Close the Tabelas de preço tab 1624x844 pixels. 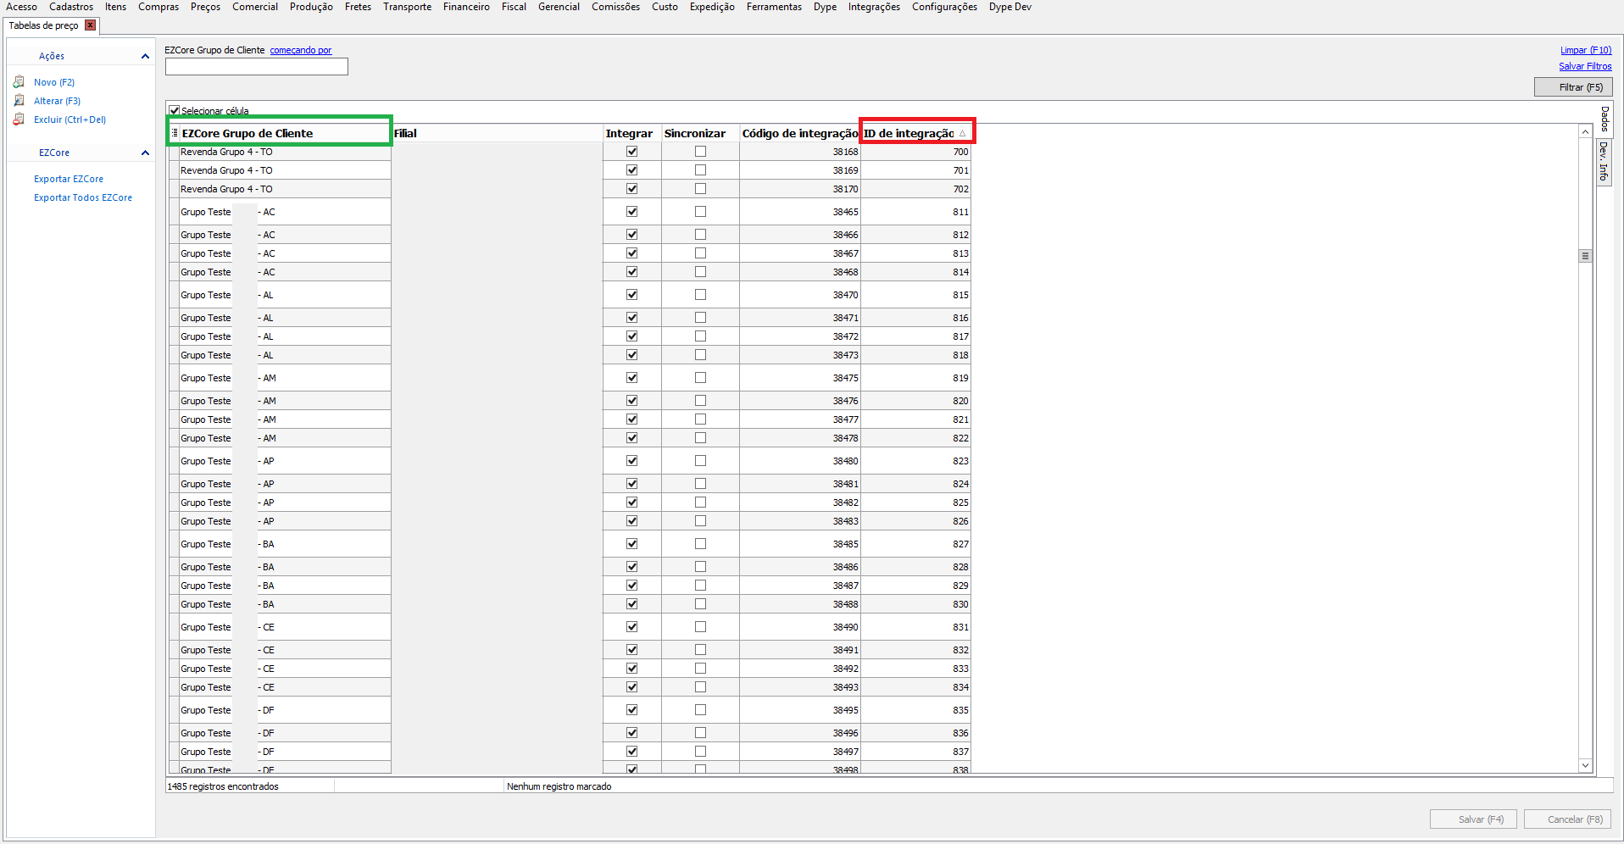coord(90,25)
